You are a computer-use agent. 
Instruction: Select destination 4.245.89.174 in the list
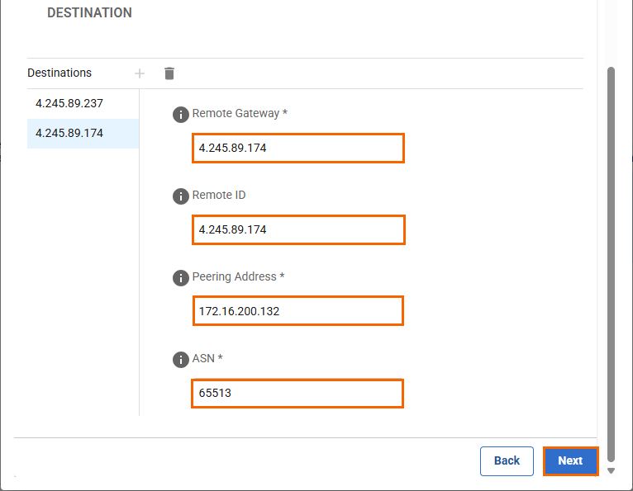(x=69, y=133)
